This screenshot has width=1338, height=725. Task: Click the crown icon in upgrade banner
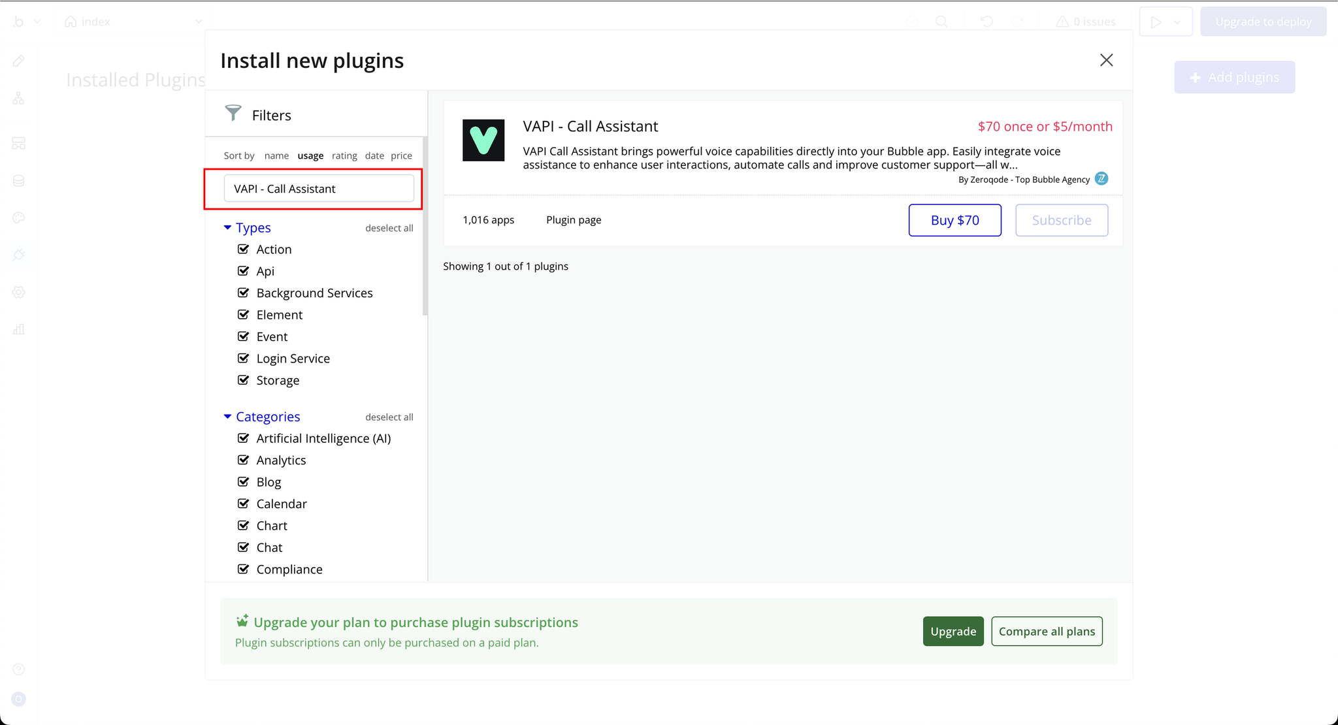[242, 620]
